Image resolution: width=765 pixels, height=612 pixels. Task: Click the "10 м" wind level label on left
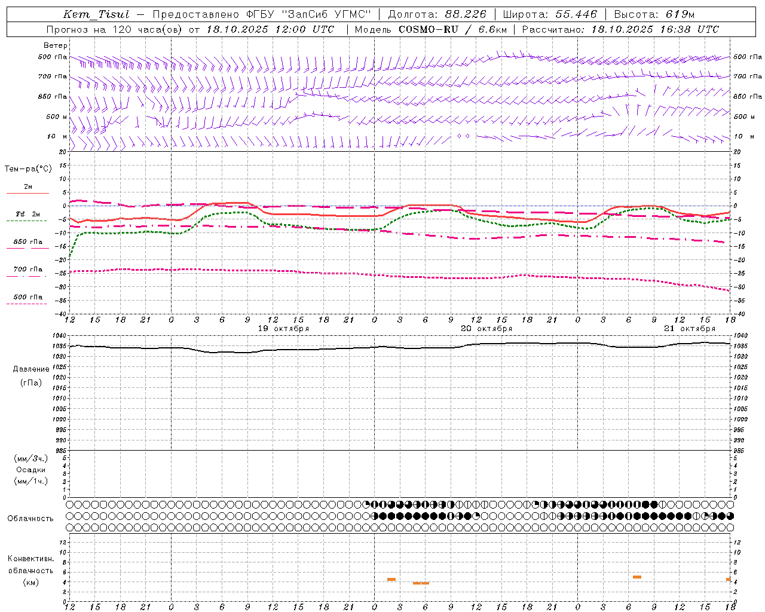(57, 136)
